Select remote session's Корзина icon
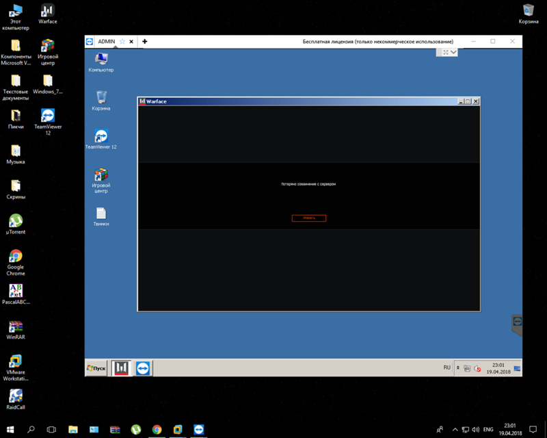The width and height of the screenshot is (547, 438). (101, 101)
